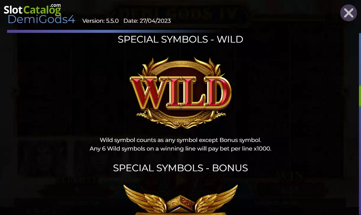Click the Date: 27/04/2023 label
This screenshot has width=361, height=215.
pyautogui.click(x=147, y=21)
